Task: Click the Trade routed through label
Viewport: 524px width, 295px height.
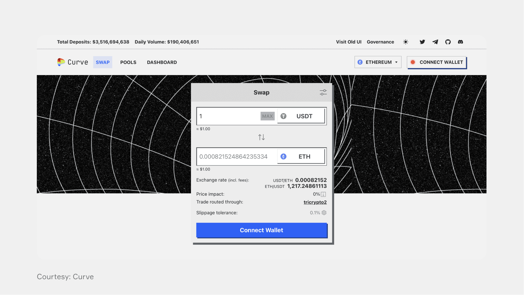Action: point(220,202)
